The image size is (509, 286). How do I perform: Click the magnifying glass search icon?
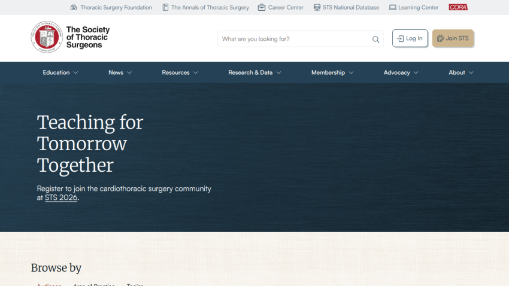(x=375, y=39)
